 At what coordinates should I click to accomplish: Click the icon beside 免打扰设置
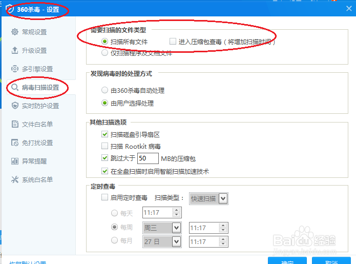click(15, 143)
